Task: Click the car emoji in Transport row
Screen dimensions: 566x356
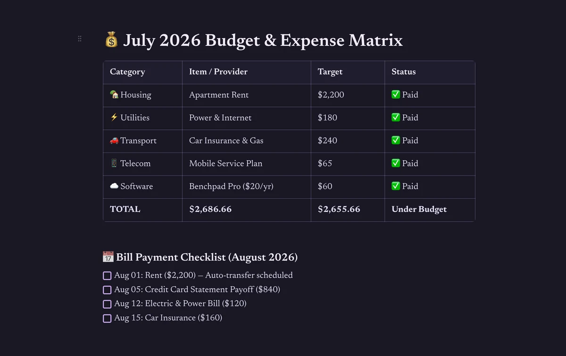Action: coord(114,141)
